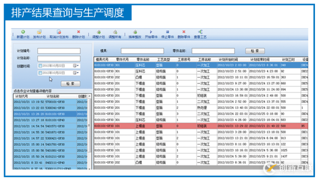The height and width of the screenshot is (180, 317).
Task: Click the 发布计划 (Publish Plan) toolbar icon
Action: point(39,32)
